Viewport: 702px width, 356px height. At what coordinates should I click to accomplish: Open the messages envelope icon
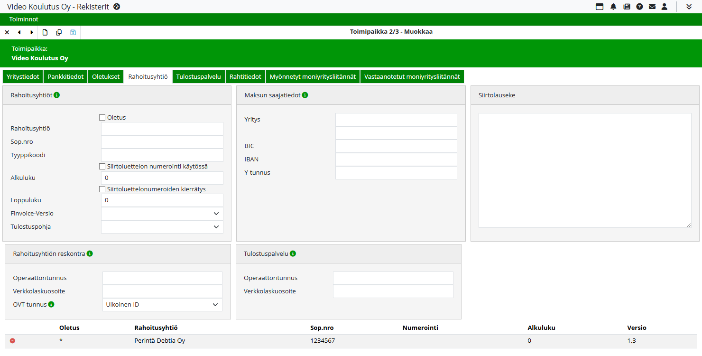652,7
